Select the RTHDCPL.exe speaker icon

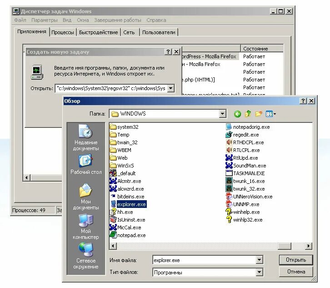click(229, 142)
